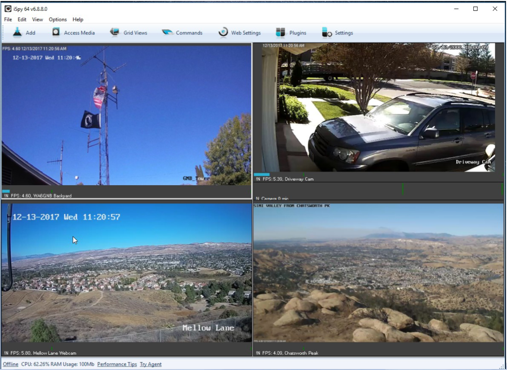
Task: Select the Chatsworth Peak camera feed
Action: pos(378,273)
